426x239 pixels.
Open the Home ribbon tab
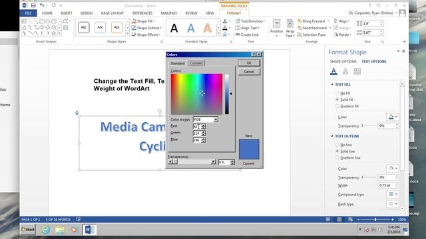47,13
